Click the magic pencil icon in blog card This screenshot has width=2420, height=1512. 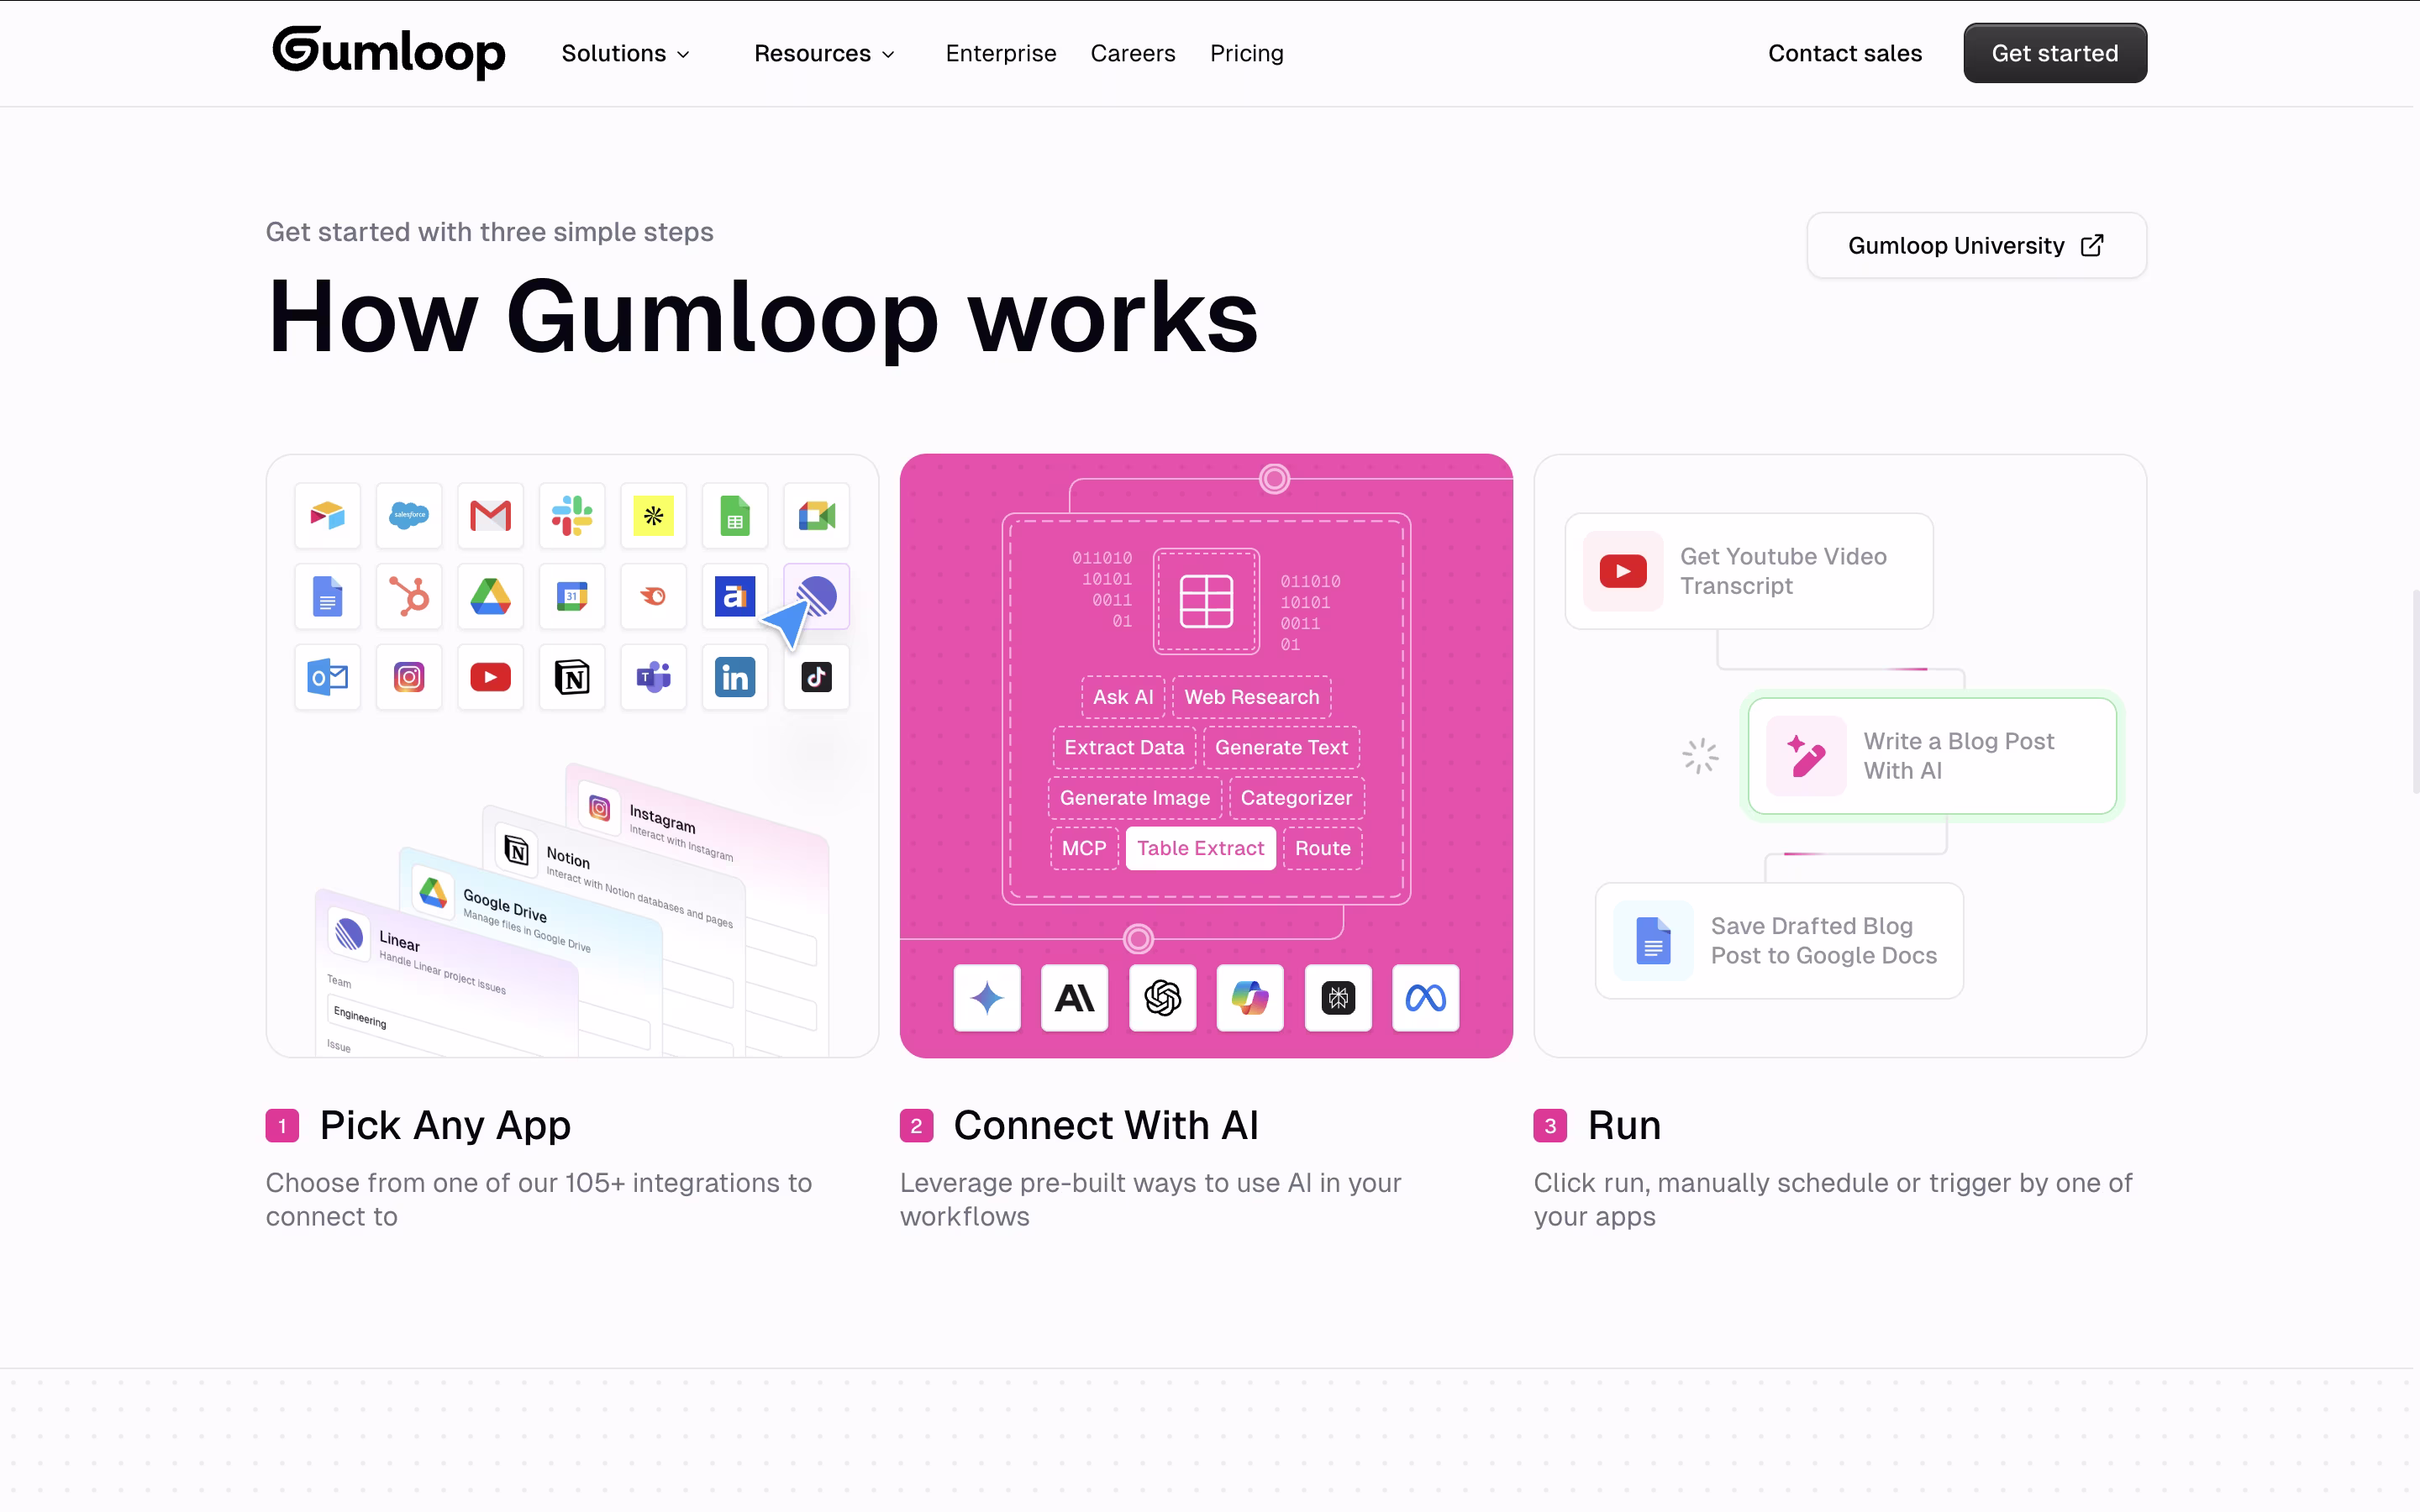click(x=1806, y=756)
